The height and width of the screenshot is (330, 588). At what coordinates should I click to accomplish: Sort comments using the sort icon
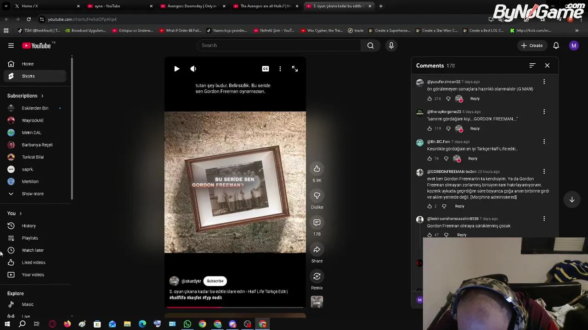tap(532, 66)
